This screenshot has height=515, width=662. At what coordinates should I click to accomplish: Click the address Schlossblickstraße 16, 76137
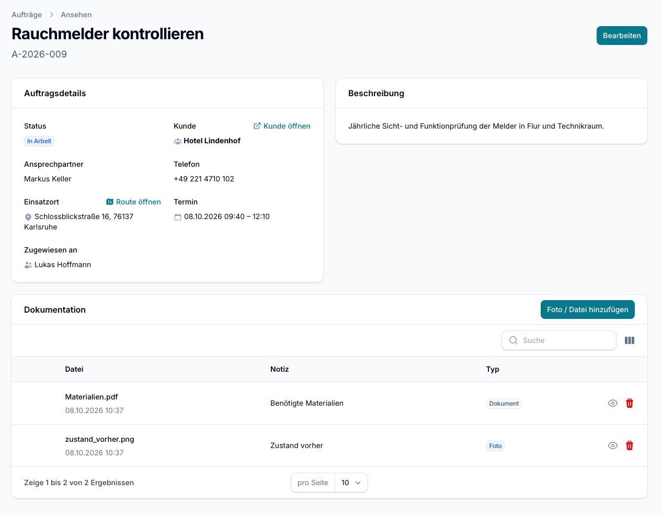pos(84,216)
